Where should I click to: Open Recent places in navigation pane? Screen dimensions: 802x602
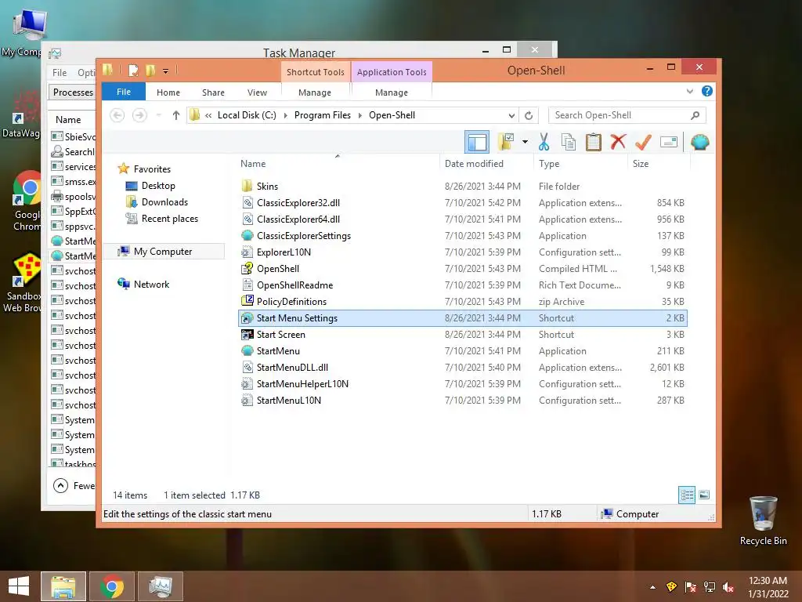(169, 219)
